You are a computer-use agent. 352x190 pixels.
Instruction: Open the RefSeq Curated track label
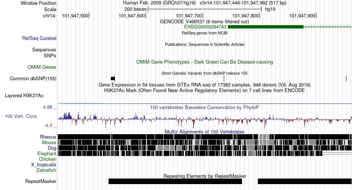click(x=39, y=38)
